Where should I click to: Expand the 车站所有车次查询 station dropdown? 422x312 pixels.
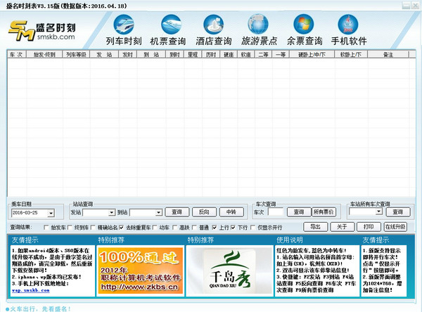[378, 212]
